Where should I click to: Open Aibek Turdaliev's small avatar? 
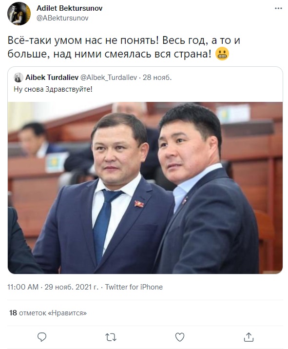point(18,78)
